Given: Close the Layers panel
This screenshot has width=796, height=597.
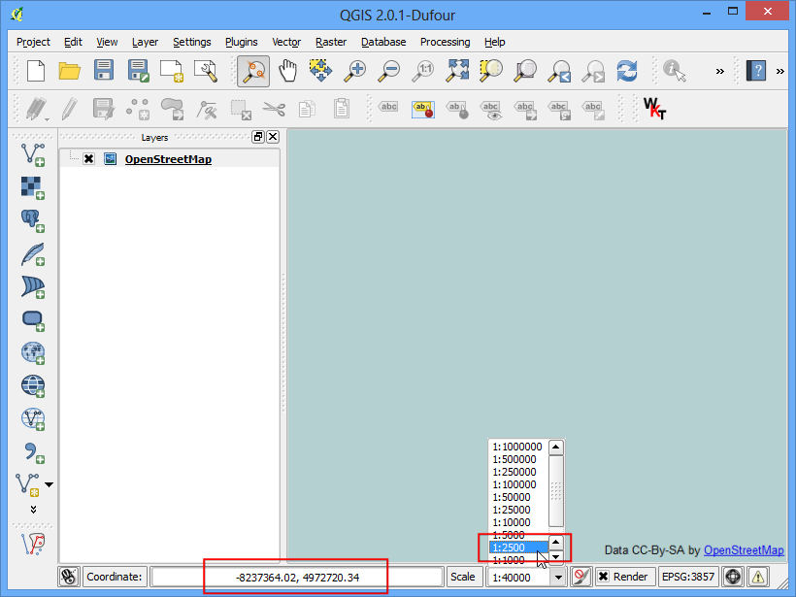Looking at the screenshot, I should pos(273,137).
